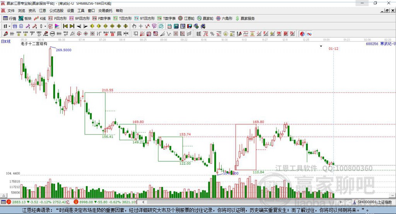Viewport: 396px width, 214px height.
Task: Open the 交易委托 menu
Action: pos(105,10)
